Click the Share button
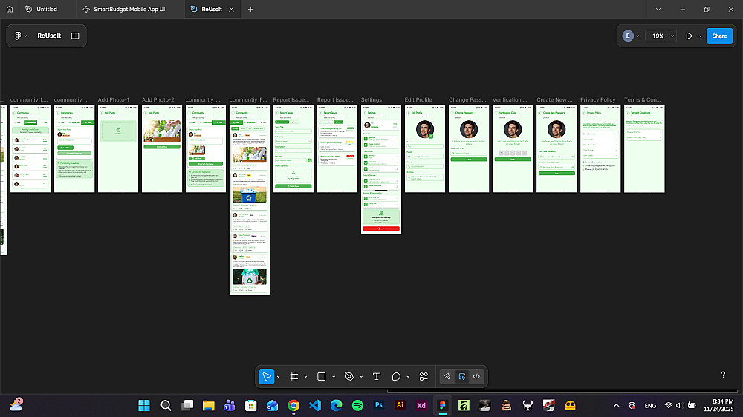Screen dimensions: 743x417 (719, 36)
